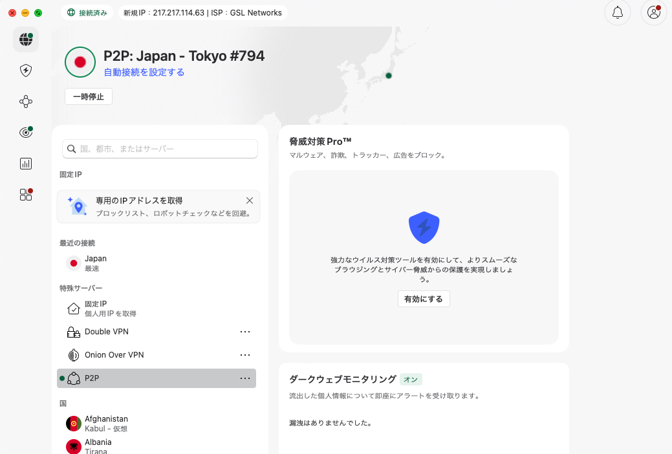Open the apps grid sidebar icon
672x454 pixels.
(26, 195)
